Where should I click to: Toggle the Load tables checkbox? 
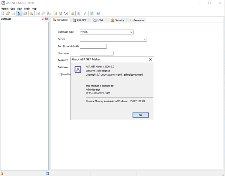pos(60,75)
